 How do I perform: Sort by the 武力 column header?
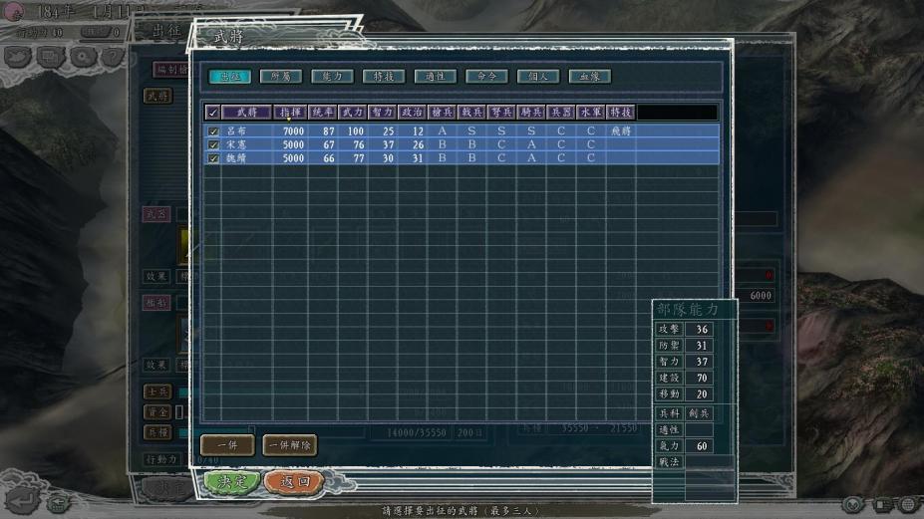coord(353,112)
